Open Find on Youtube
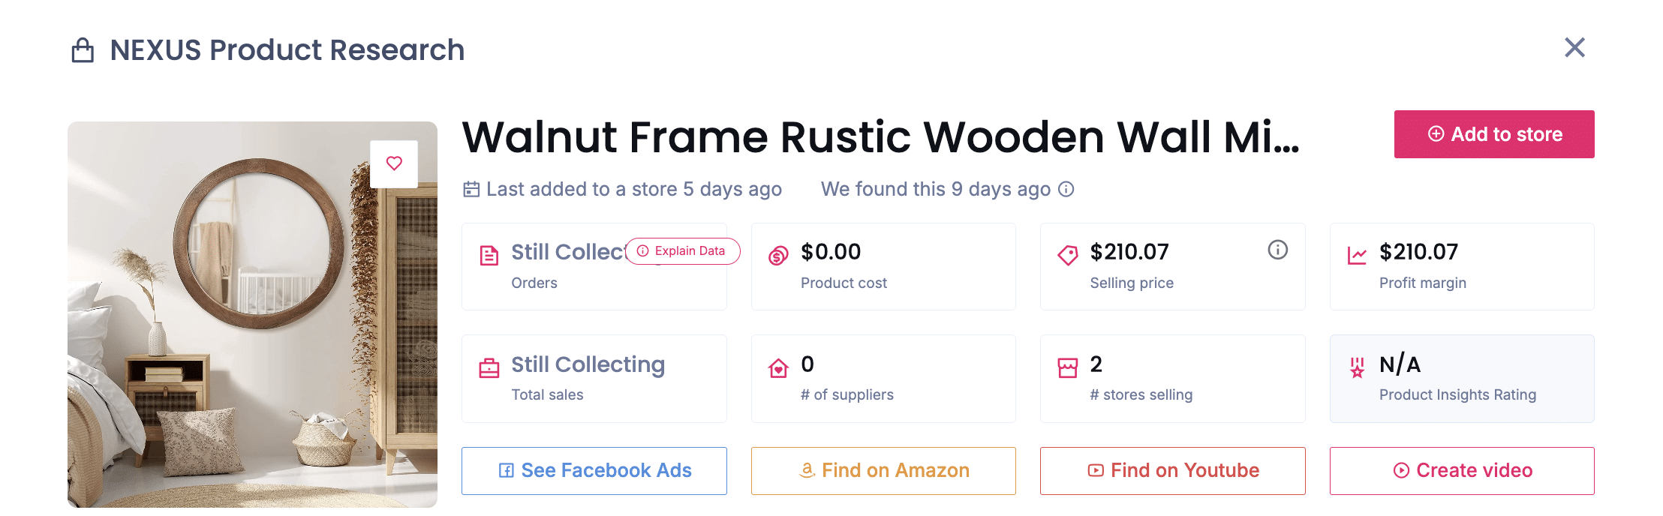1663x516 pixels. (1172, 470)
